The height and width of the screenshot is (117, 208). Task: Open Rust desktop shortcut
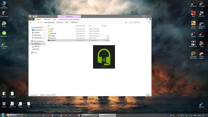point(193,14)
